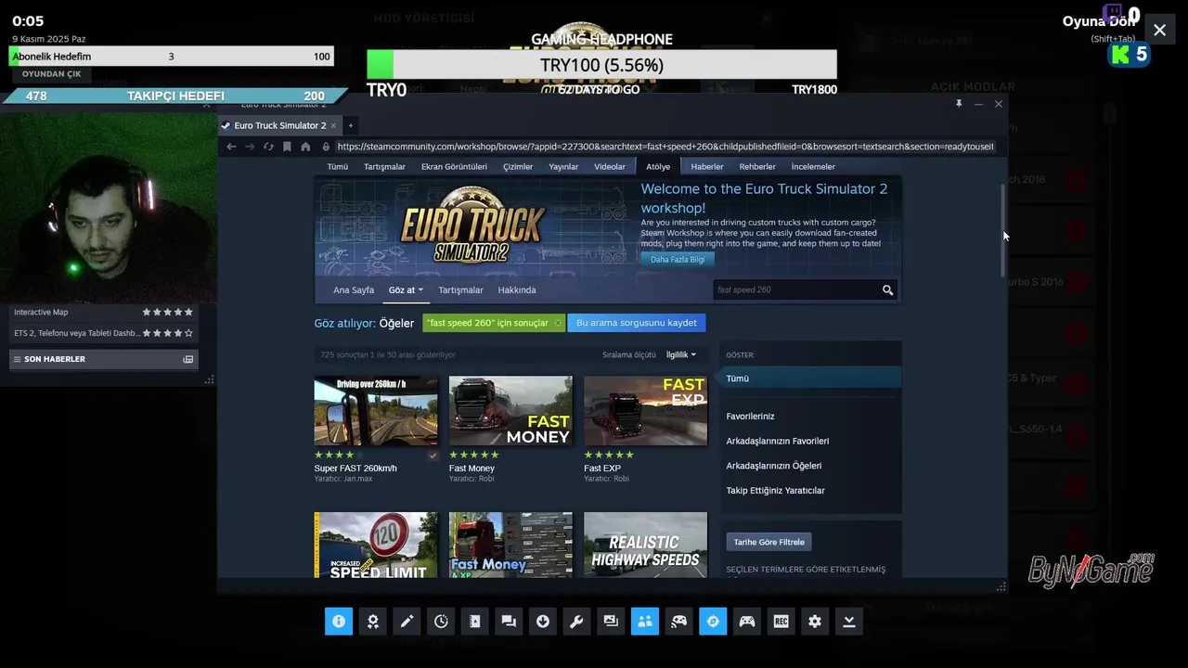
Task: Open the Fast EXP mod thumbnail
Action: click(x=645, y=410)
